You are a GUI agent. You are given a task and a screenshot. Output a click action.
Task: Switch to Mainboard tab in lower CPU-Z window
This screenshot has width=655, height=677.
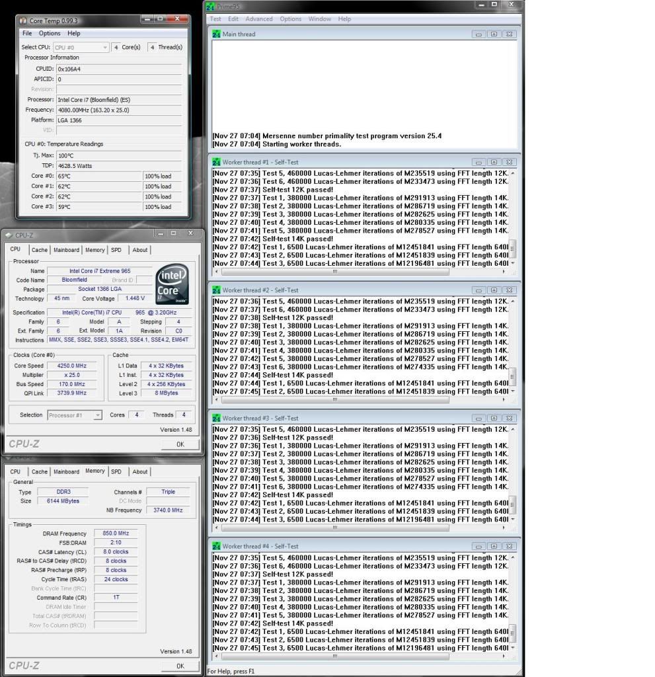point(67,472)
